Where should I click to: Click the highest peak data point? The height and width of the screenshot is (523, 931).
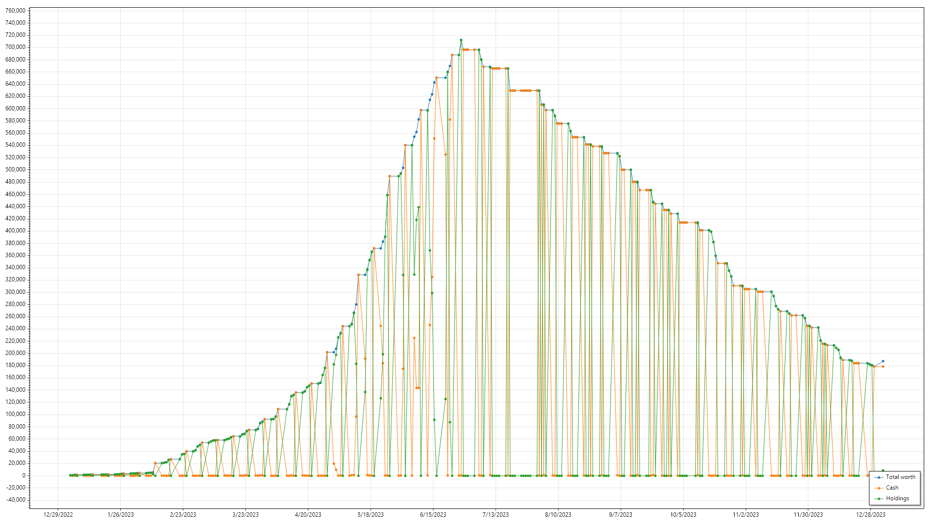[x=461, y=40]
